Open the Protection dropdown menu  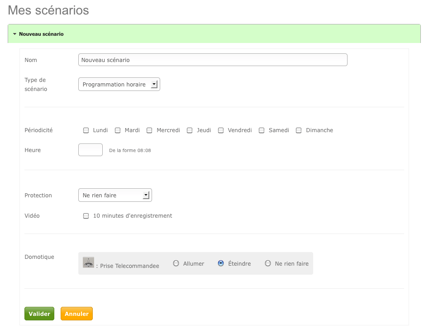[115, 195]
